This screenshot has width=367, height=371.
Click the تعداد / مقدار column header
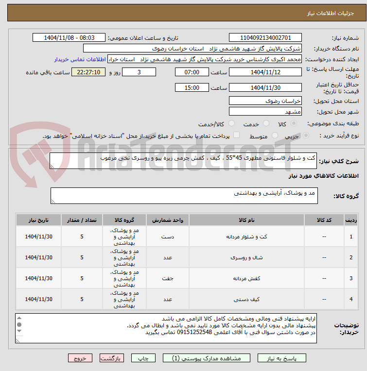click(82, 220)
